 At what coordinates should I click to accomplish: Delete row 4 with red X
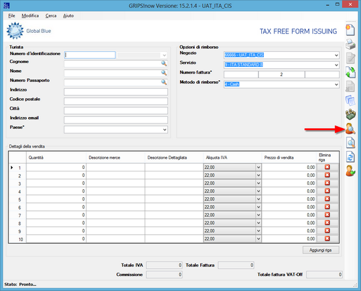327,191
